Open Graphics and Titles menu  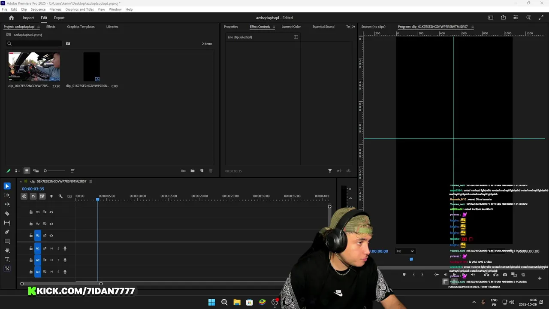tap(80, 9)
